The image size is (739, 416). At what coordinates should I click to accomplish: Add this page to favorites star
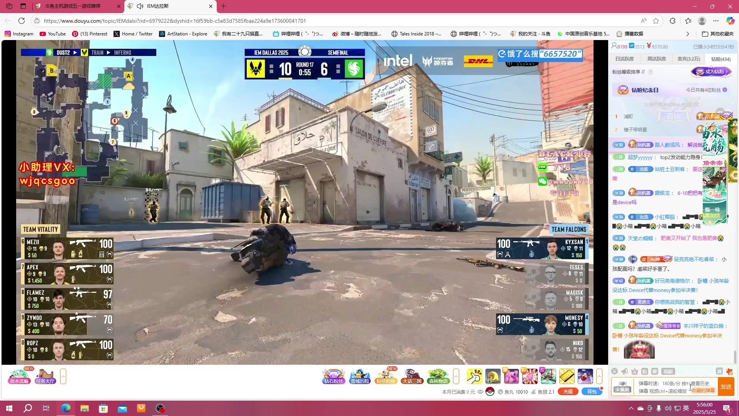tap(656, 21)
